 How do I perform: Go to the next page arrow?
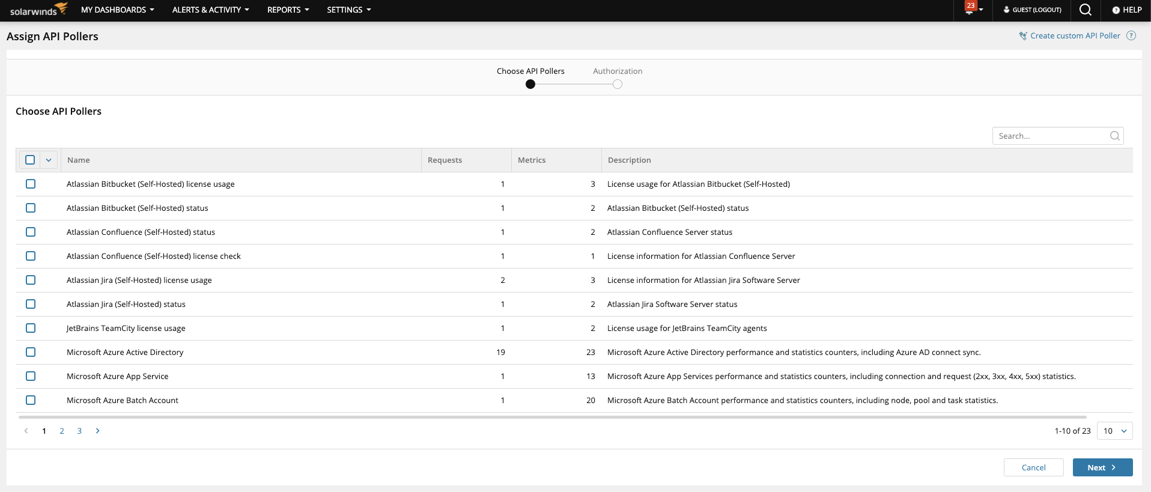(x=97, y=431)
